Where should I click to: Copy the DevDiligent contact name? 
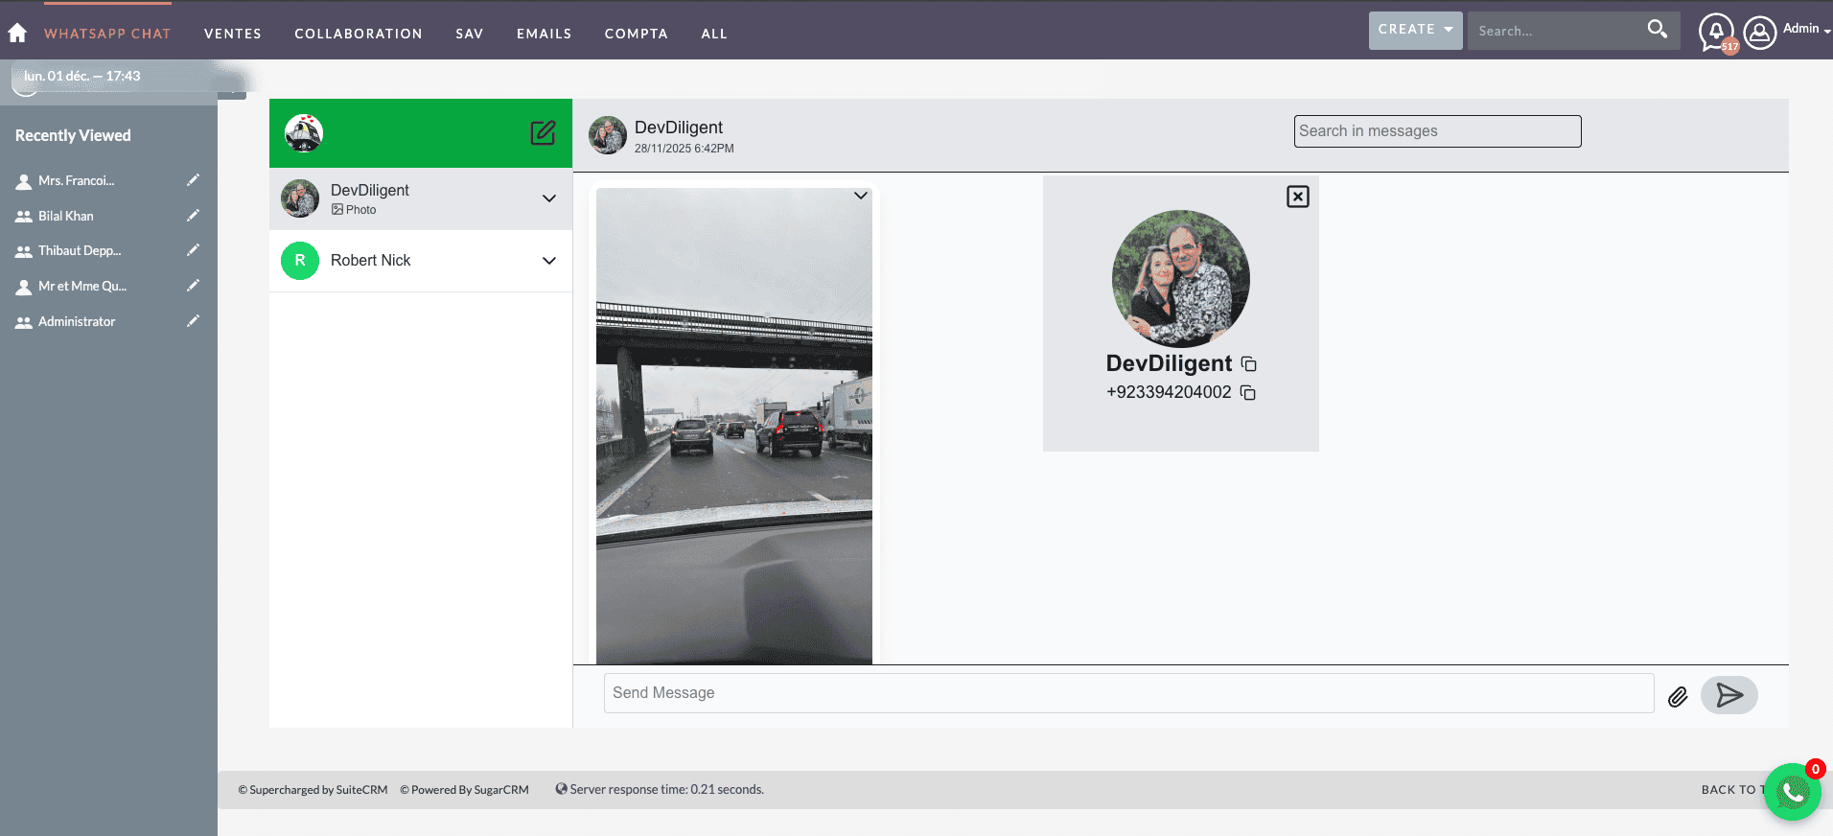point(1248,364)
